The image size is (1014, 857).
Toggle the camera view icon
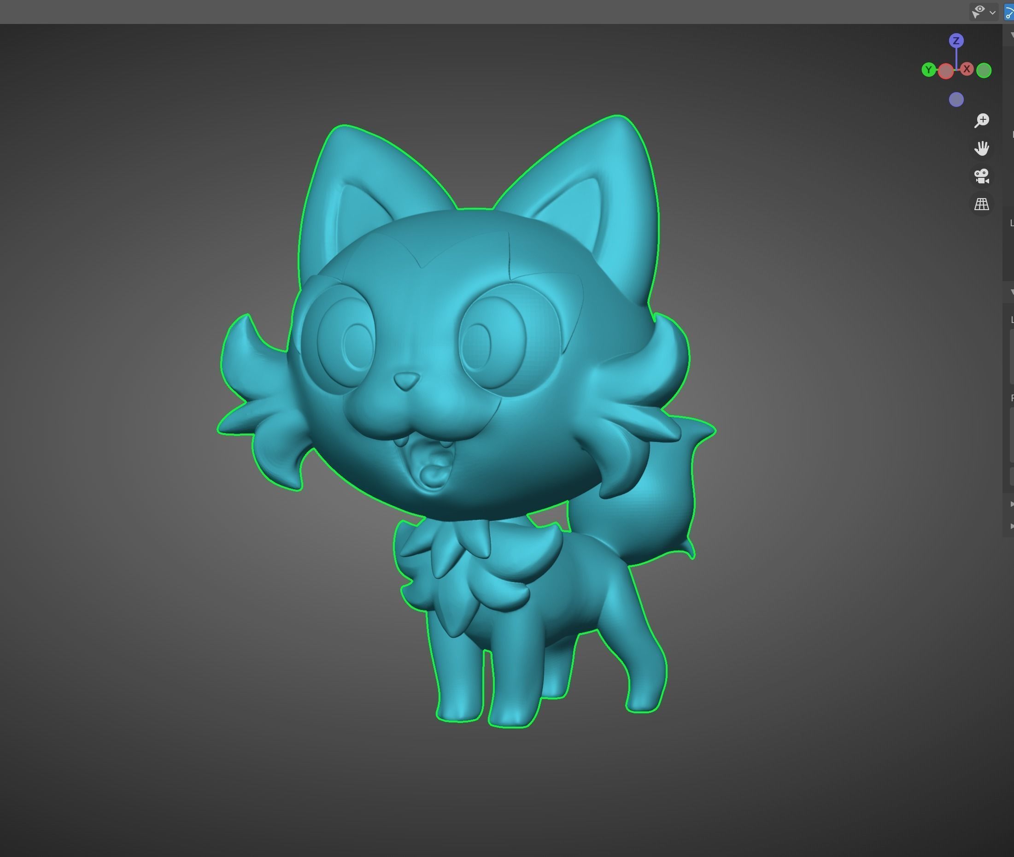[x=981, y=176]
